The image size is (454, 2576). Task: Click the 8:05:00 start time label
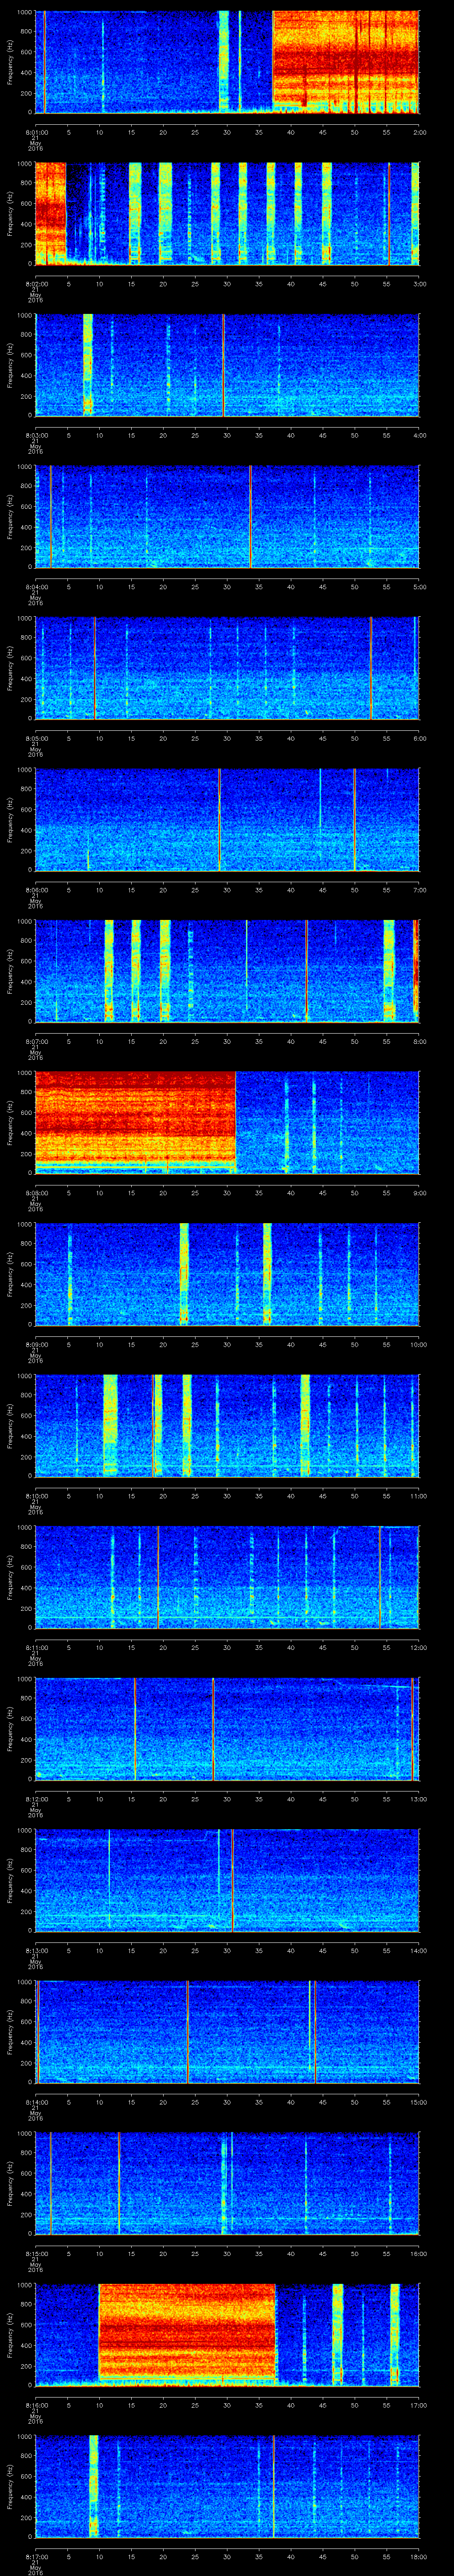(x=36, y=738)
